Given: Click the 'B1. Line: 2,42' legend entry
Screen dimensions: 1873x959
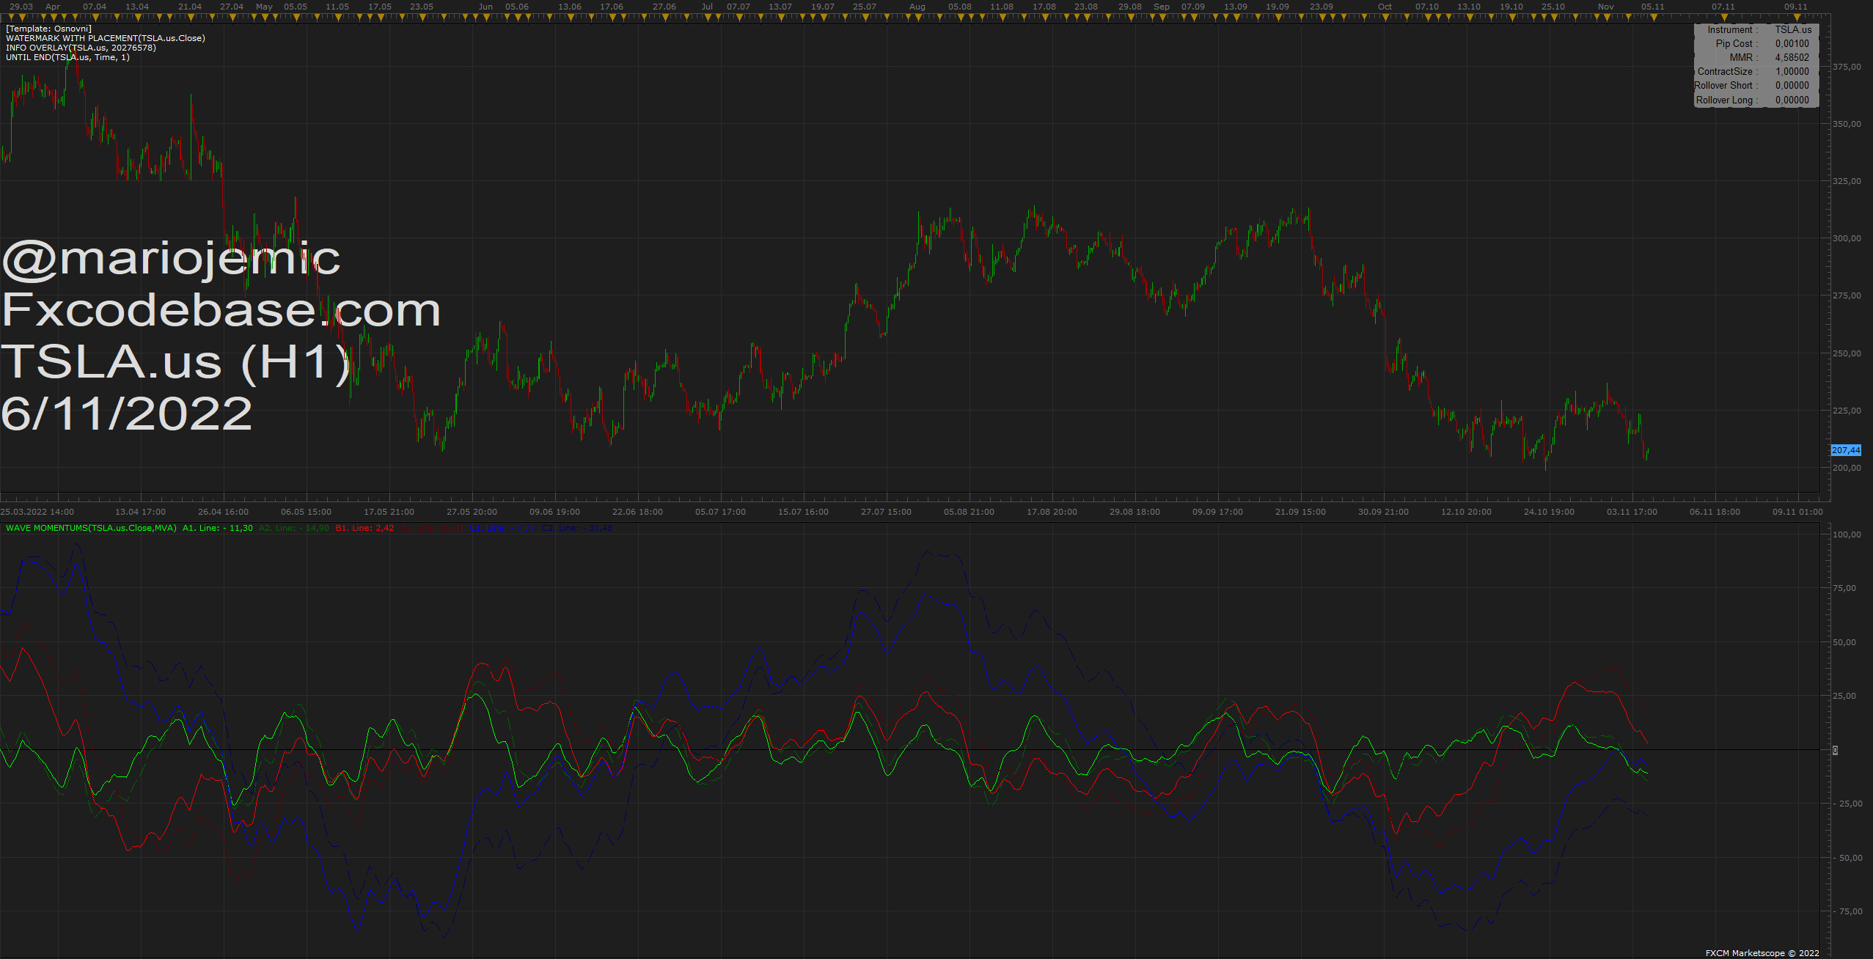Looking at the screenshot, I should click(x=364, y=528).
